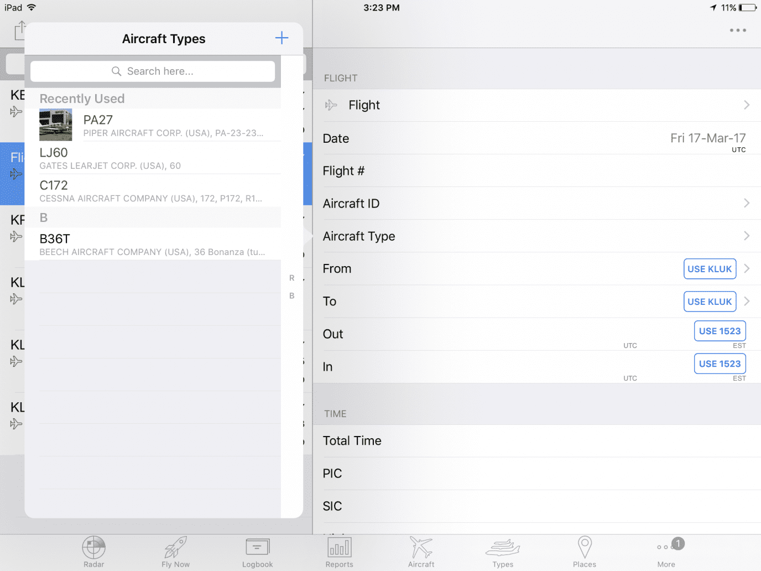Select the PA27 aircraft photo
The height and width of the screenshot is (571, 761).
pyautogui.click(x=55, y=124)
